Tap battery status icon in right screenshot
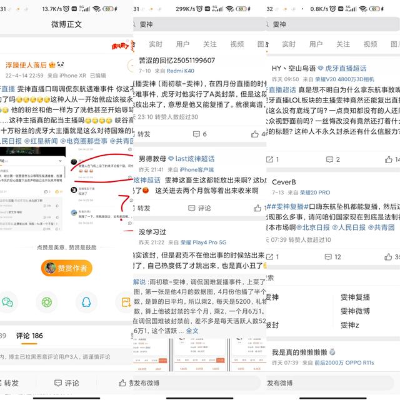This screenshot has width=400, height=400. [x=374, y=9]
